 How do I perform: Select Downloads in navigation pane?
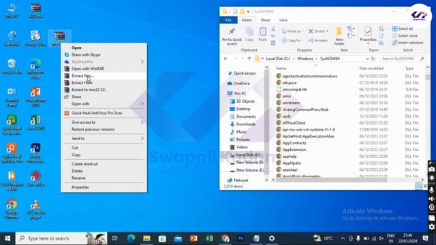pos(243,124)
